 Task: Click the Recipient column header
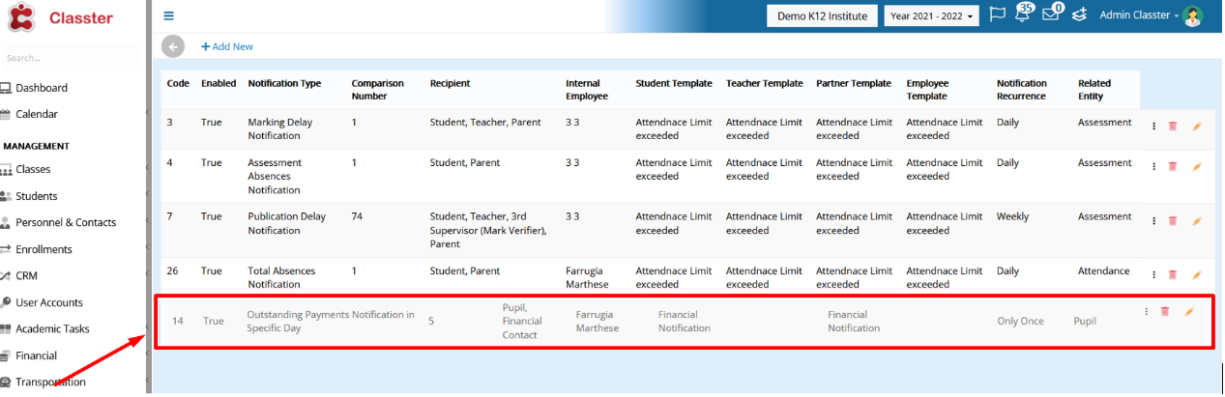451,84
